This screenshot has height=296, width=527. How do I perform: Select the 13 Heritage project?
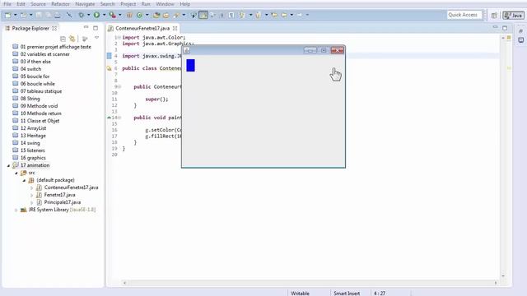(x=33, y=136)
